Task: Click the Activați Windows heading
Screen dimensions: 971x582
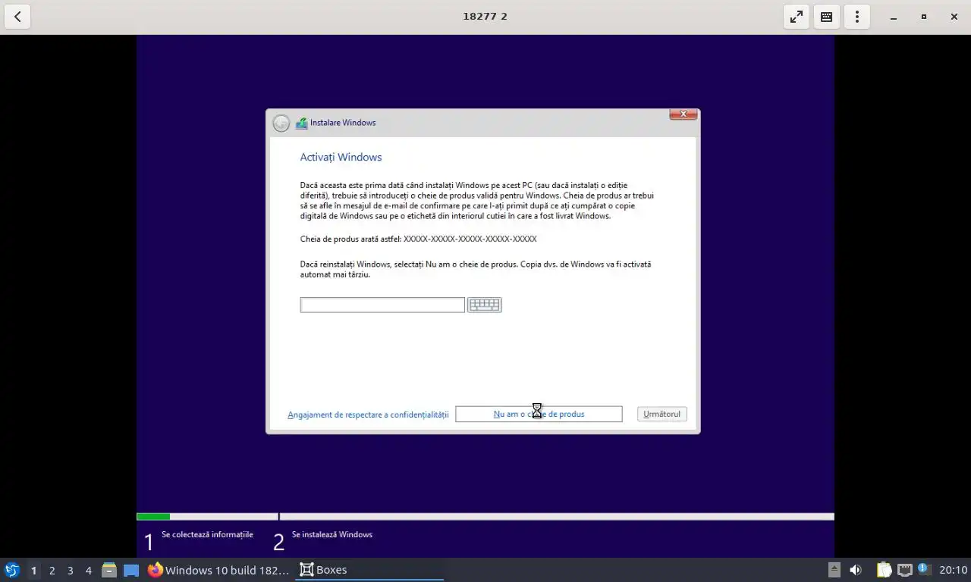Action: pos(341,157)
